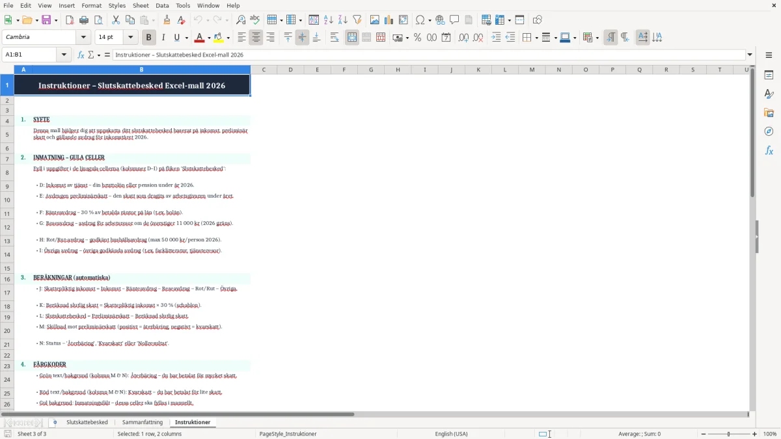Screen dimensions: 781x439
Task: Switch to the Sammanfattning sheet tab
Action: (x=143, y=422)
